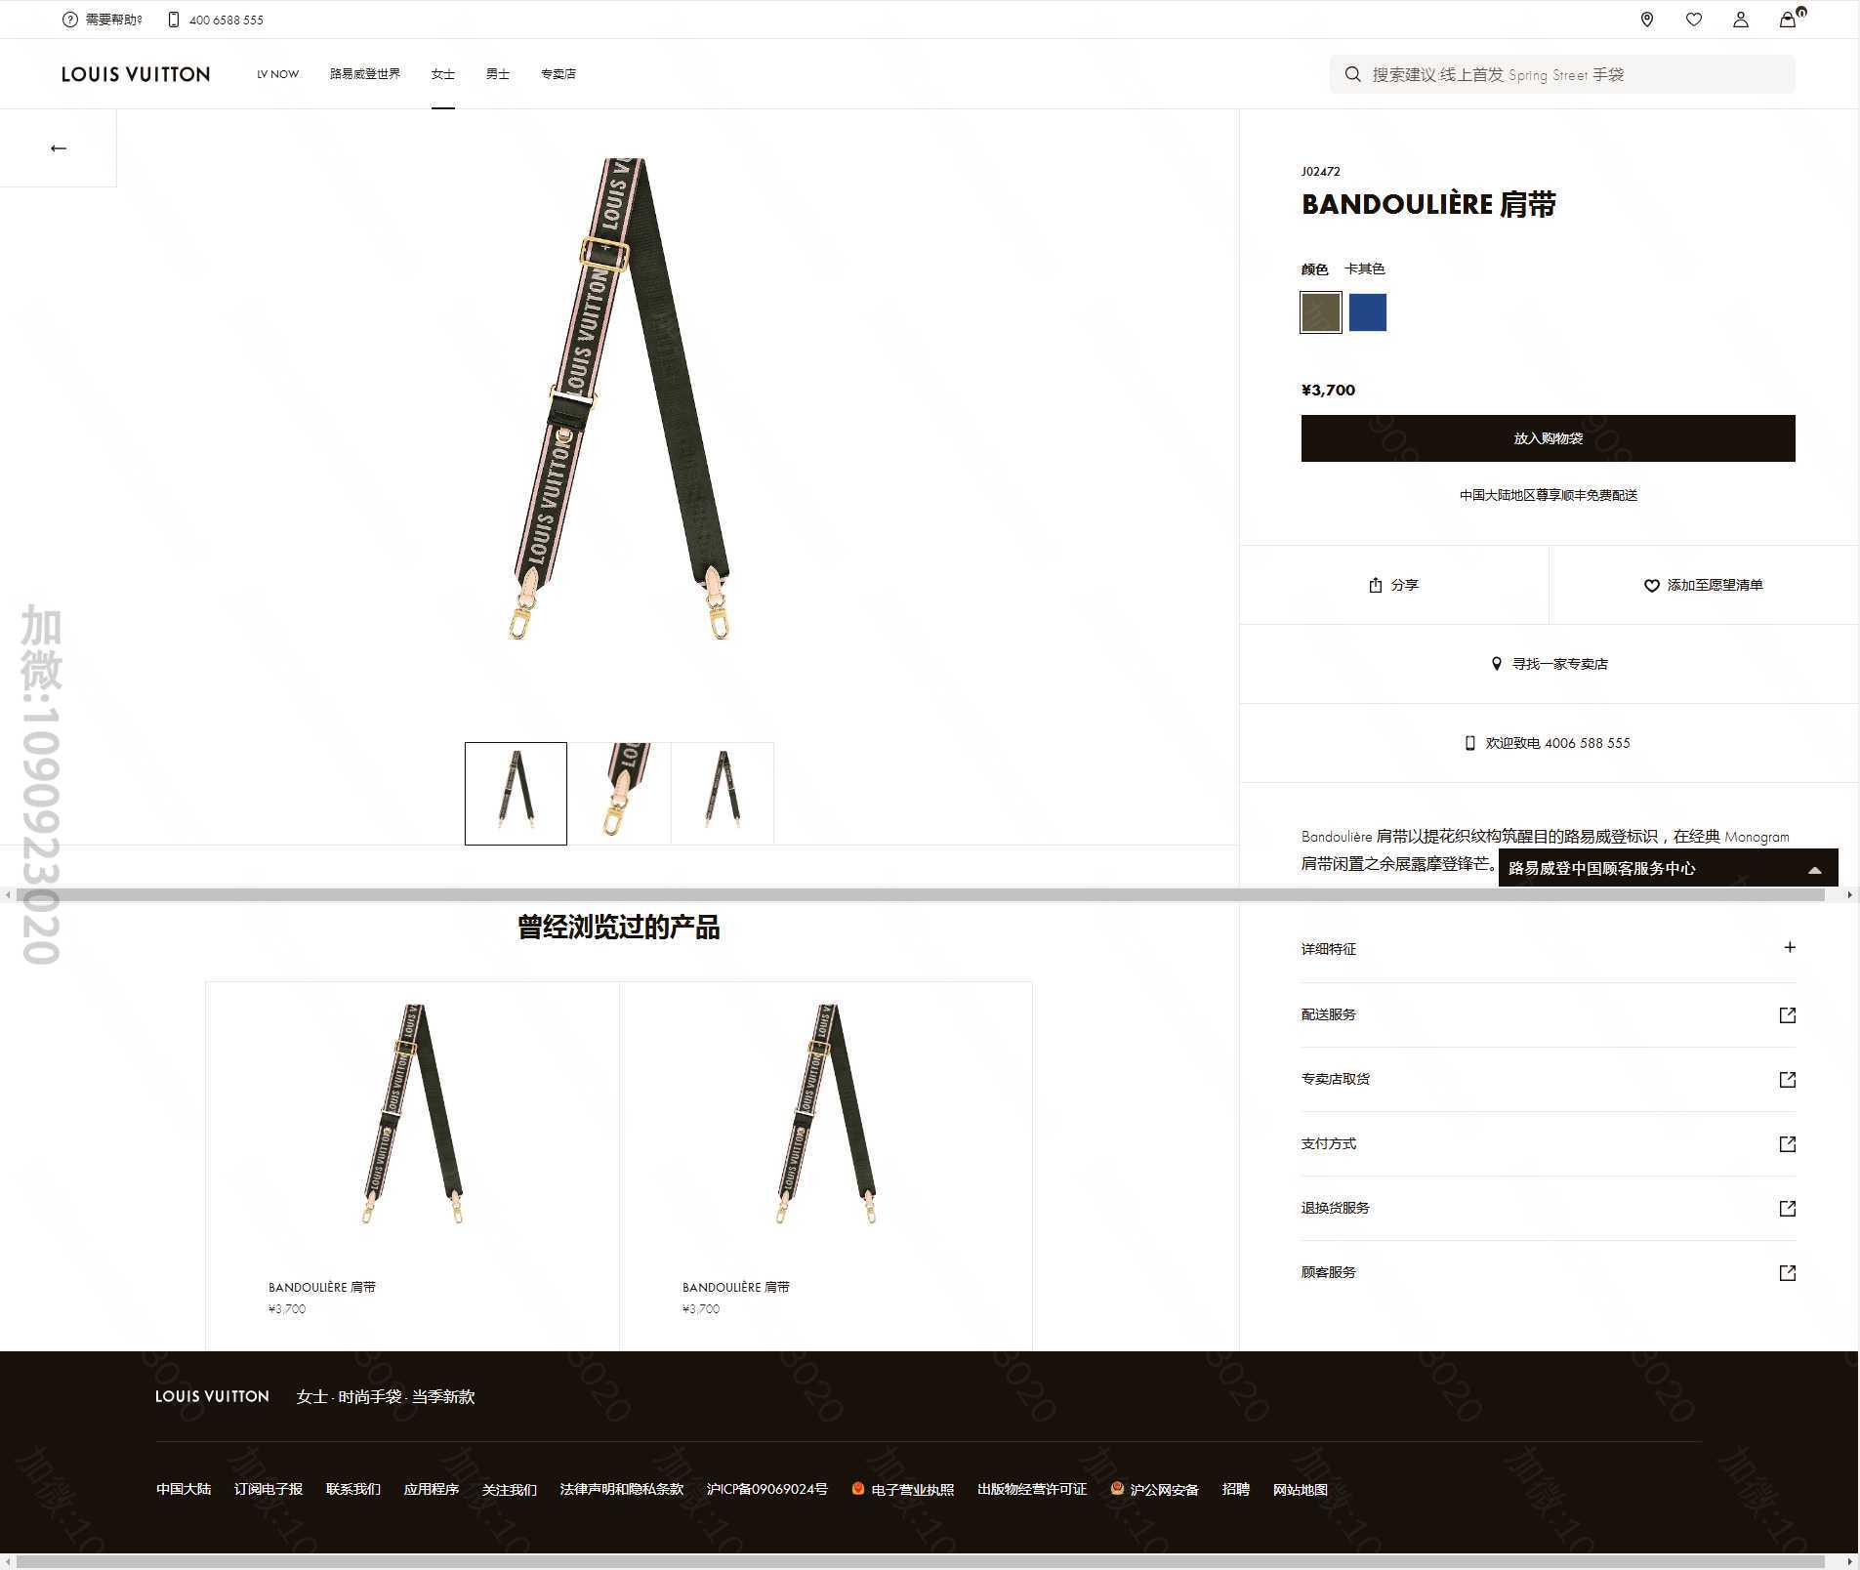1860x1570 pixels.
Task: Click 订阅电子报 footer link
Action: (269, 1489)
